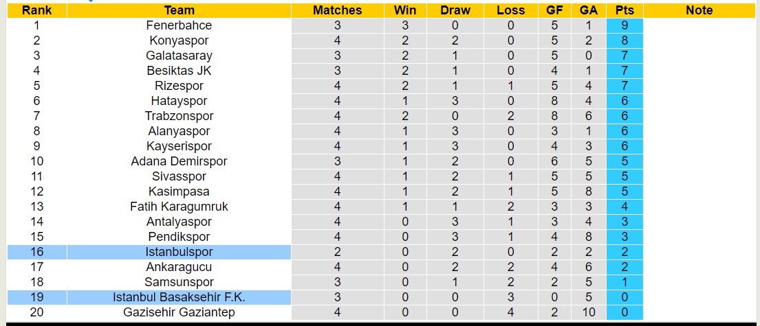Open Gazisehir Gaziantep team link
The height and width of the screenshot is (326, 760).
[179, 312]
